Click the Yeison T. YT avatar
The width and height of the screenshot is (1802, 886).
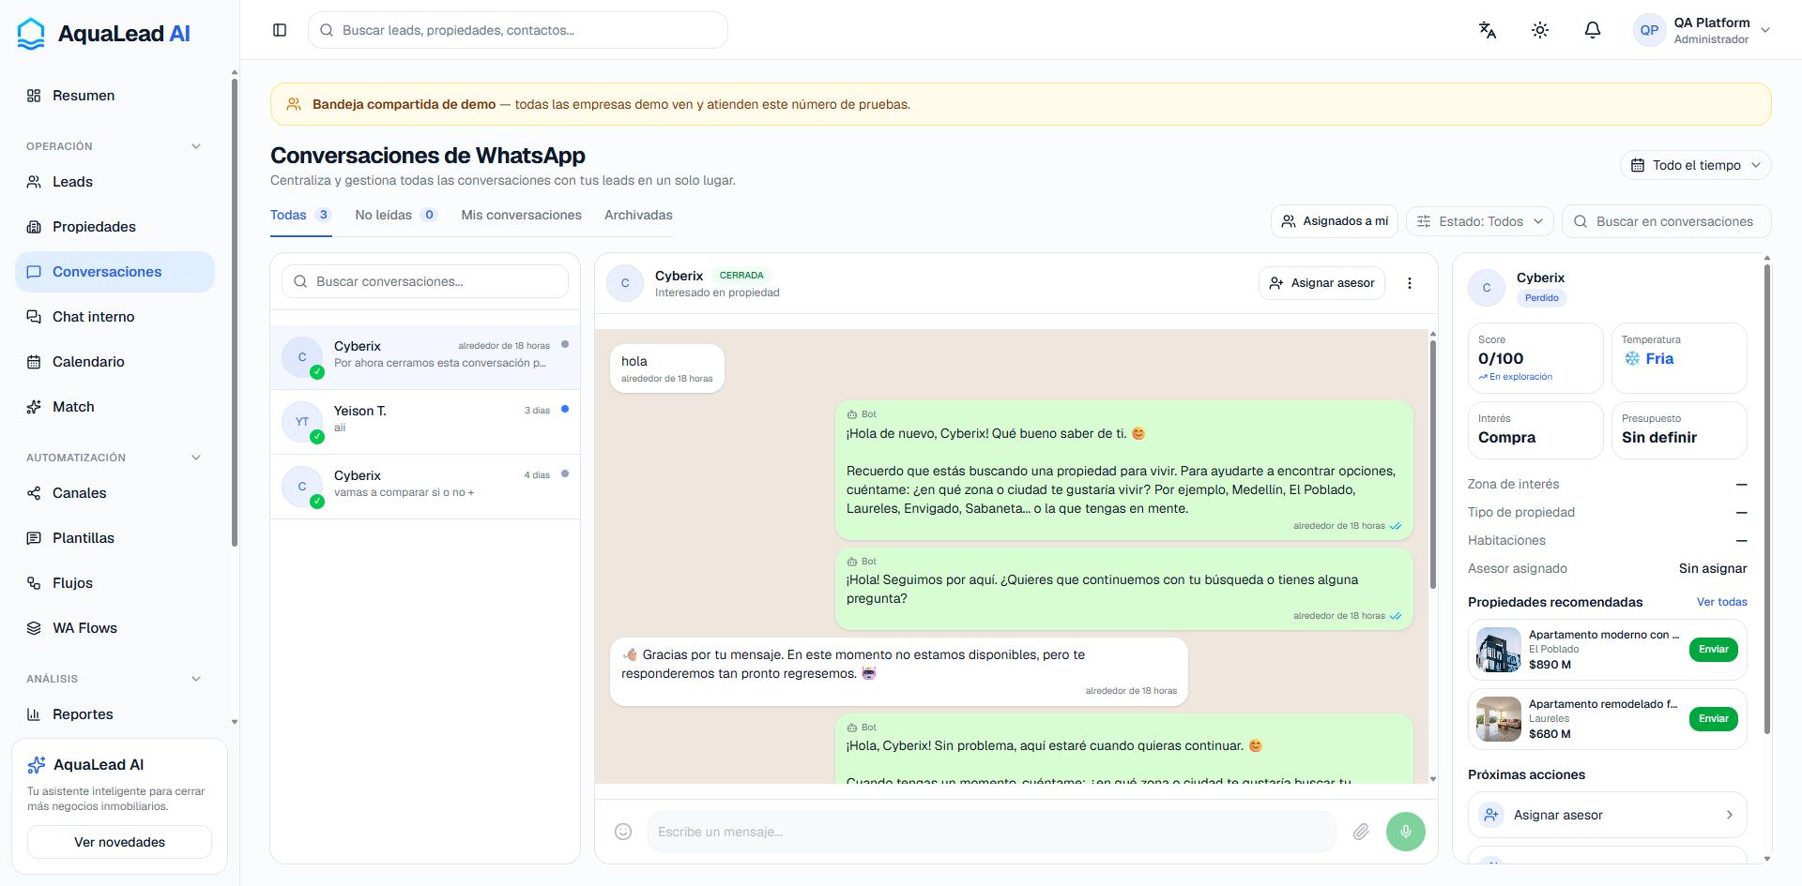(302, 422)
